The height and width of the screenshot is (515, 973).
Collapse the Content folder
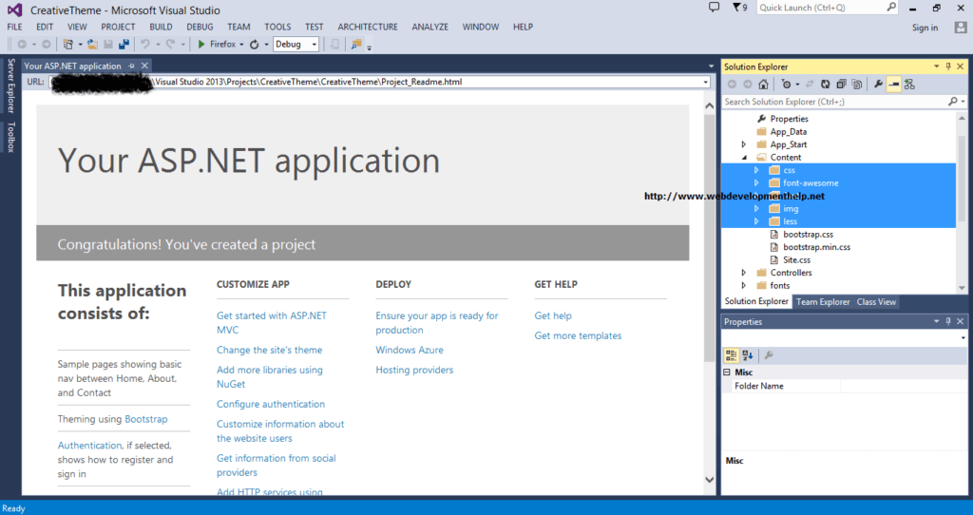743,158
